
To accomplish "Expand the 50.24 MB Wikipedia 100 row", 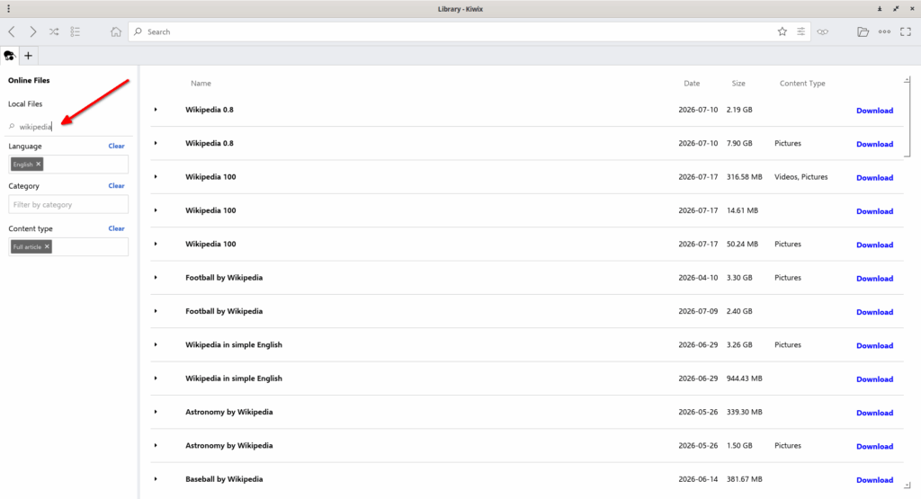I will pyautogui.click(x=156, y=244).
